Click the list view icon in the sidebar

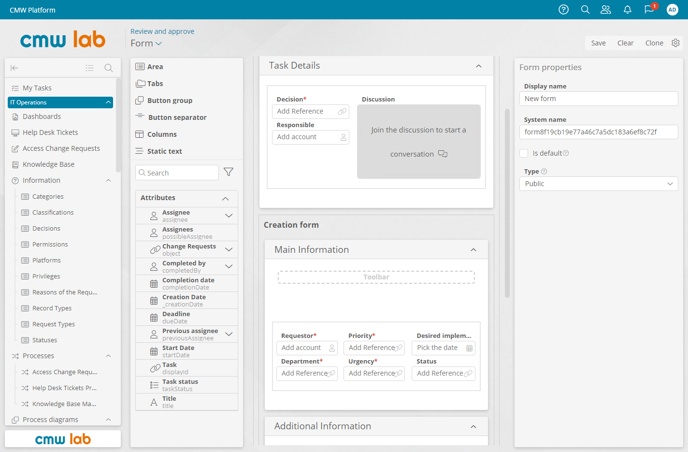pyautogui.click(x=90, y=68)
